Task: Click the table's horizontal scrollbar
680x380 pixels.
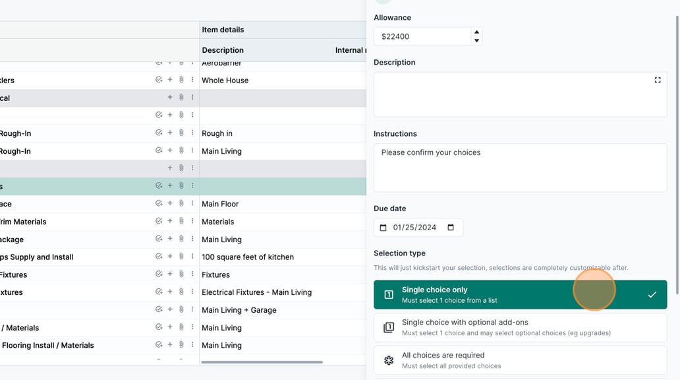Action: click(262, 362)
